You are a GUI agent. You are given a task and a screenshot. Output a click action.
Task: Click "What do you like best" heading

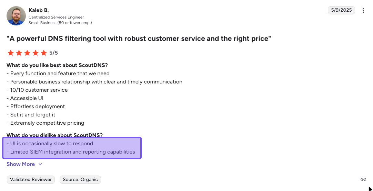tap(57, 65)
